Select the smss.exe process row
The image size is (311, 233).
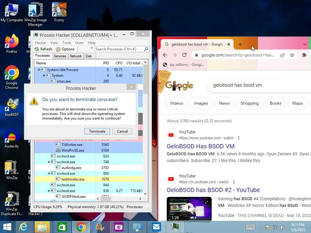pos(88,81)
